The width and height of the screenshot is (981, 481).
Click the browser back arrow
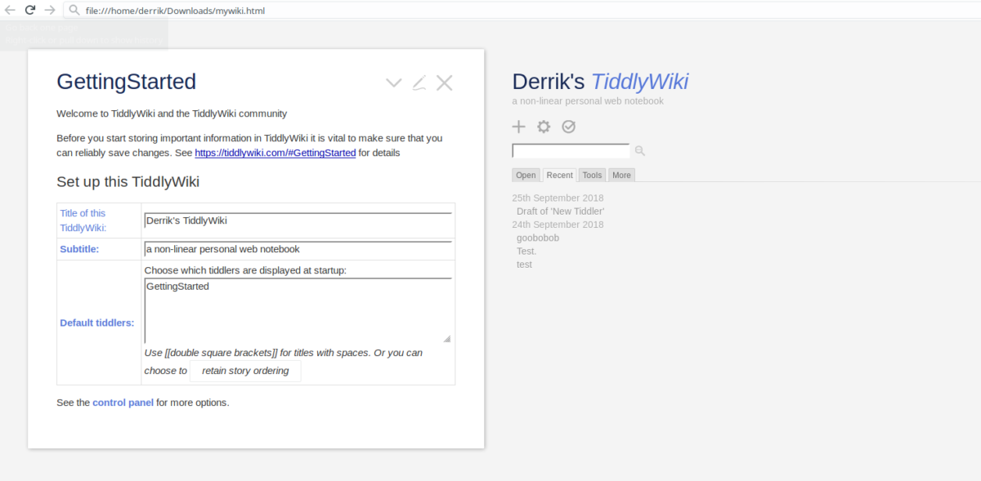click(x=10, y=10)
